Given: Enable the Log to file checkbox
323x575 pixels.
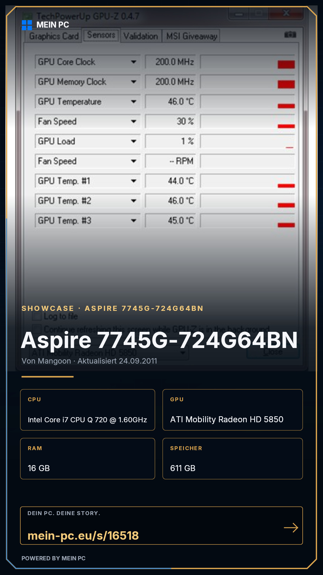Looking at the screenshot, I should [37, 316].
